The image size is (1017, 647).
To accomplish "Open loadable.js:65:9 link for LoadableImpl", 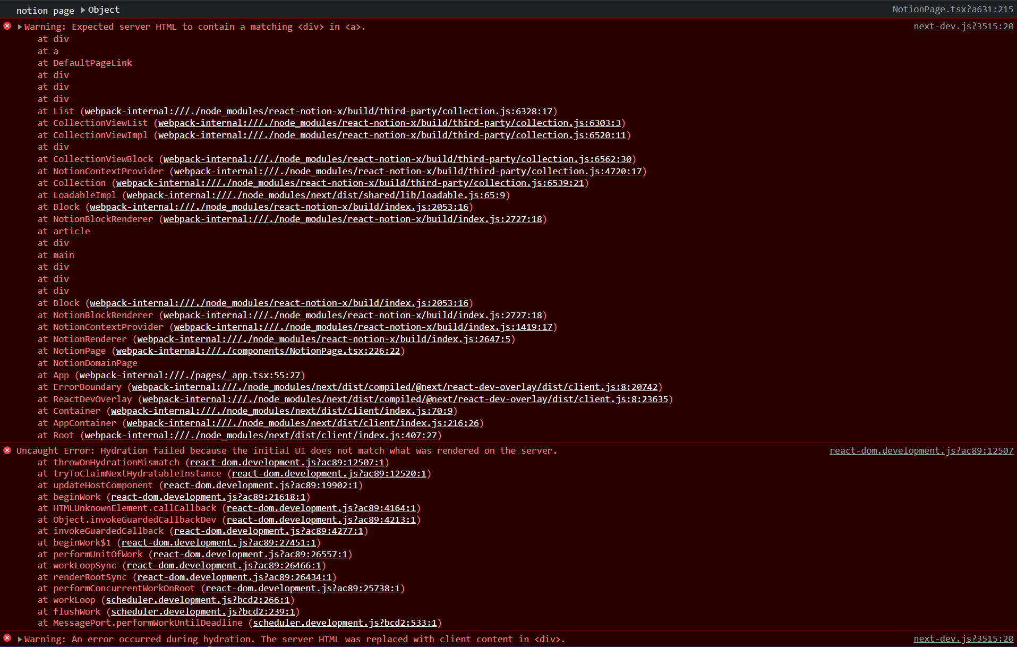I will [x=316, y=195].
